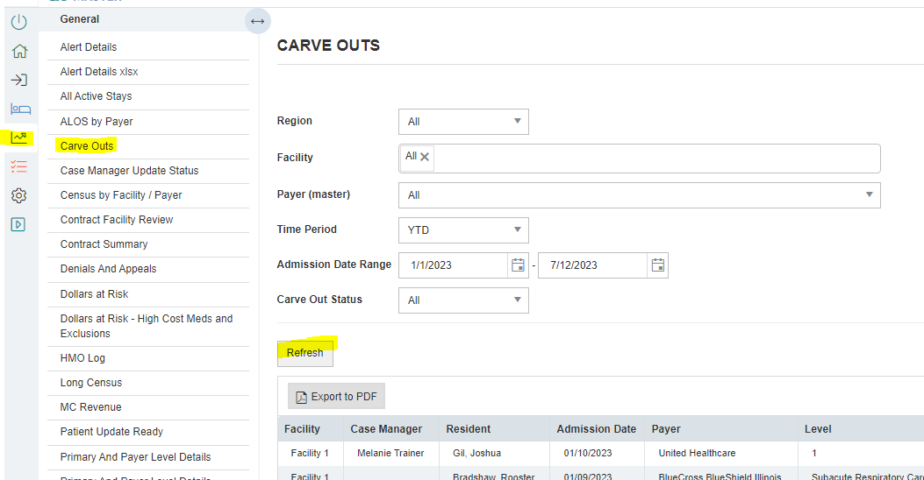Image resolution: width=924 pixels, height=480 pixels.
Task: Open the Time Period YTD dropdown
Action: 463,230
